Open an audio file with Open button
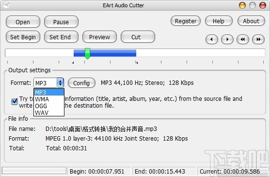Image resolution: width=270 pixels, height=177 pixels. pos(23,22)
